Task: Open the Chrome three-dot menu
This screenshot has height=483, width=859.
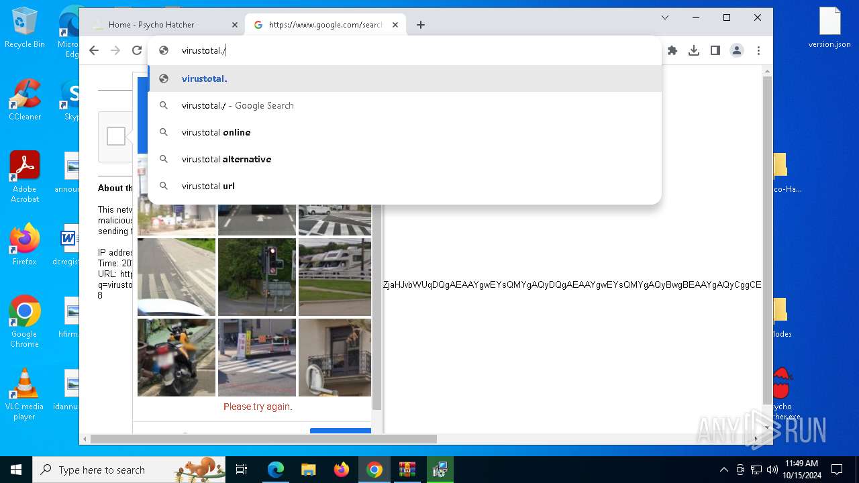Action: [758, 50]
